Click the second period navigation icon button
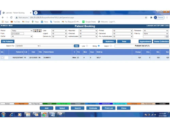170x128 pixels. pos(39,31)
